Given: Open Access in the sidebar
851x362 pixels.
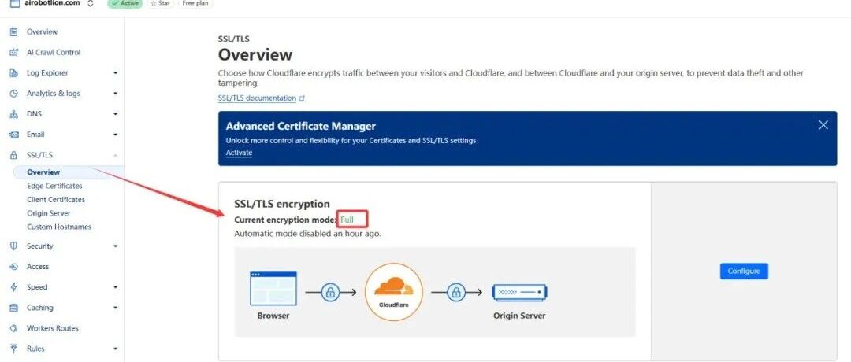Looking at the screenshot, I should (38, 267).
